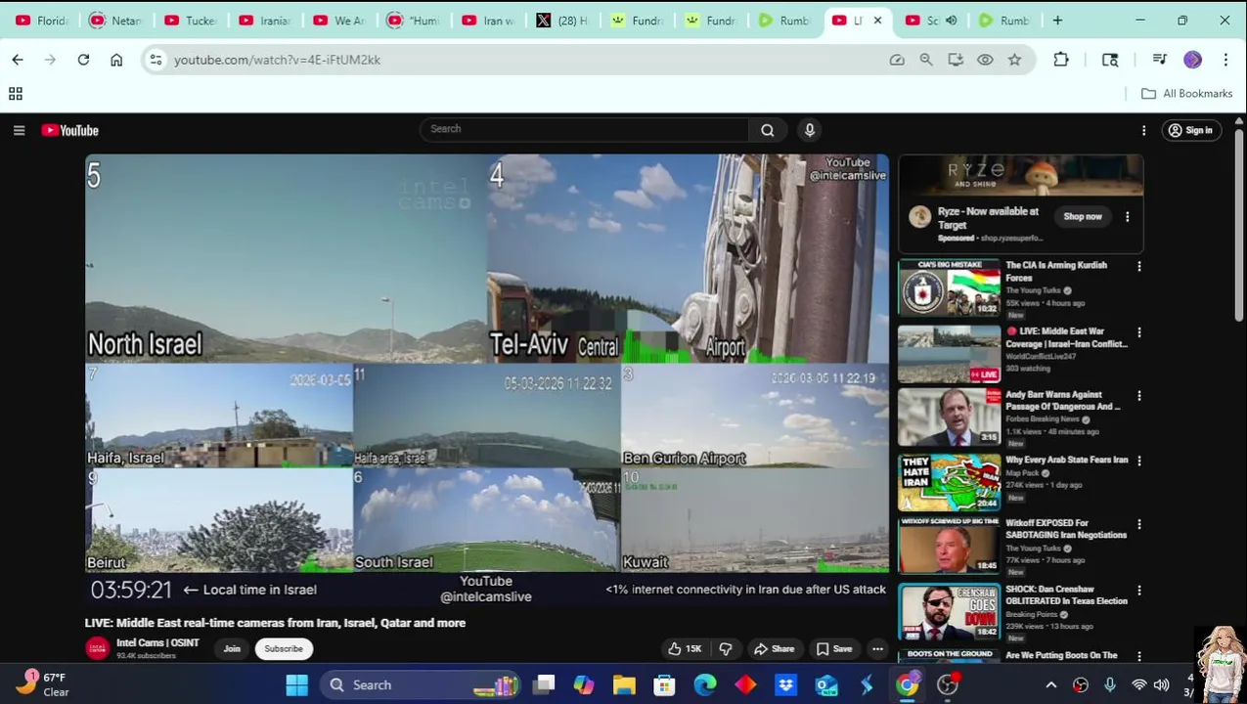Viewport: 1247px width, 704px height.
Task: Open menu for CIA Is Arming Kurdish video
Action: click(1139, 266)
